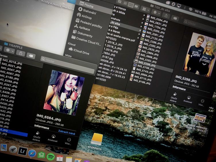The width and height of the screenshot is (216, 162).
Task: Open gear action menu in 116APPLE toolbar
Action: click(9, 50)
